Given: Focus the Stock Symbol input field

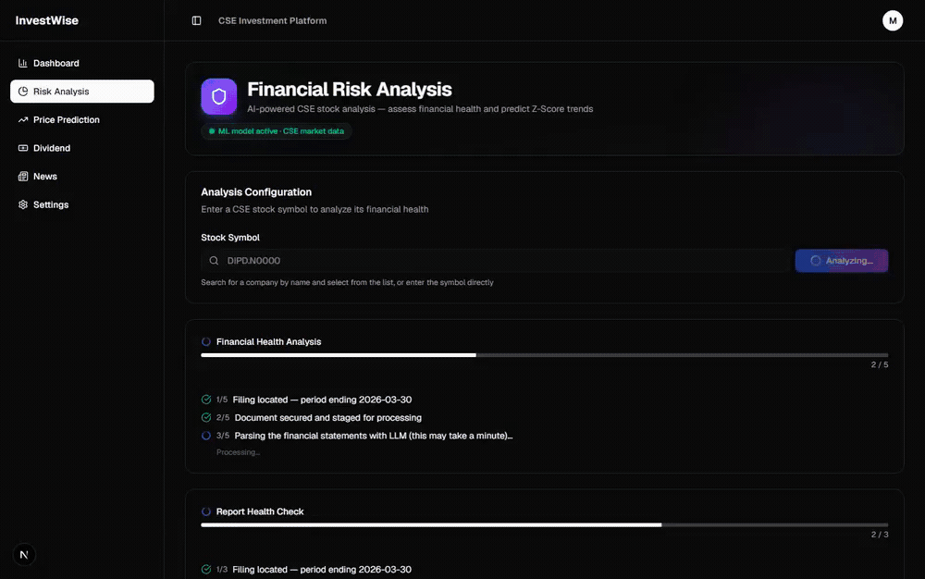Looking at the screenshot, I should (496, 261).
